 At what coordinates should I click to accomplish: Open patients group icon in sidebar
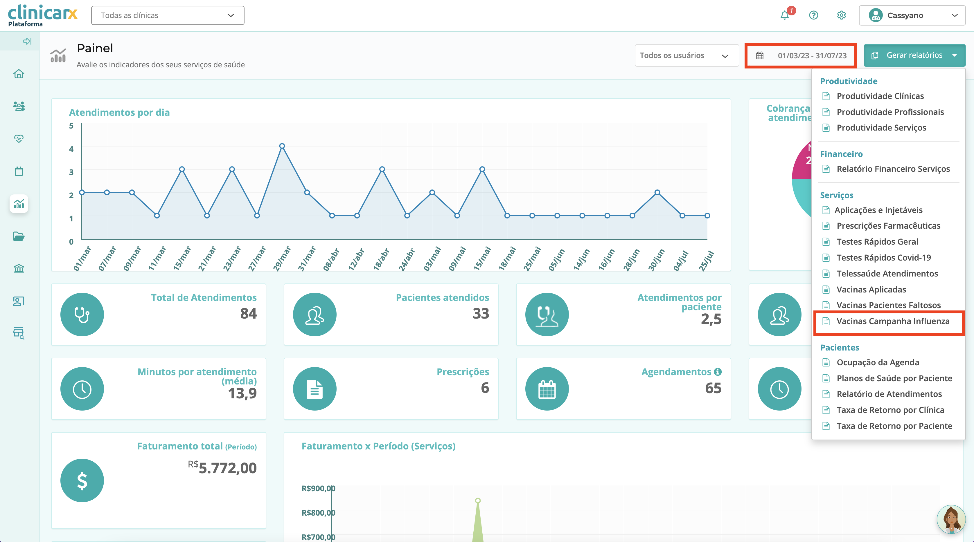coord(19,106)
